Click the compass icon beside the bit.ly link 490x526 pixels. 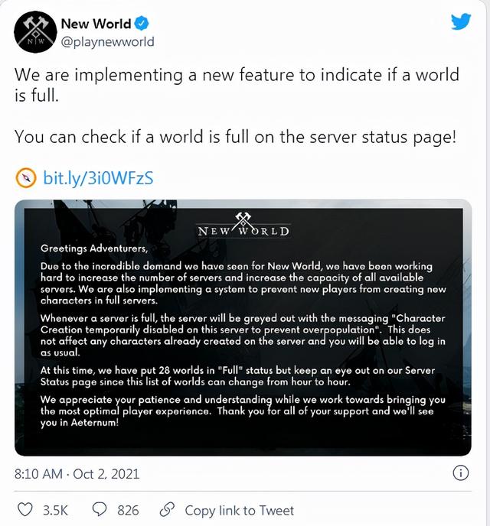click(25, 178)
